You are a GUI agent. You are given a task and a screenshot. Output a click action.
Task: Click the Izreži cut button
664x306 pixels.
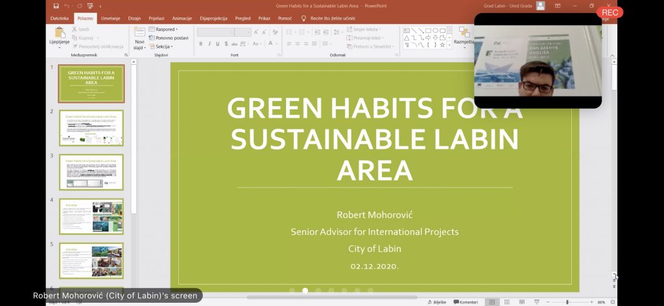pyautogui.click(x=80, y=29)
